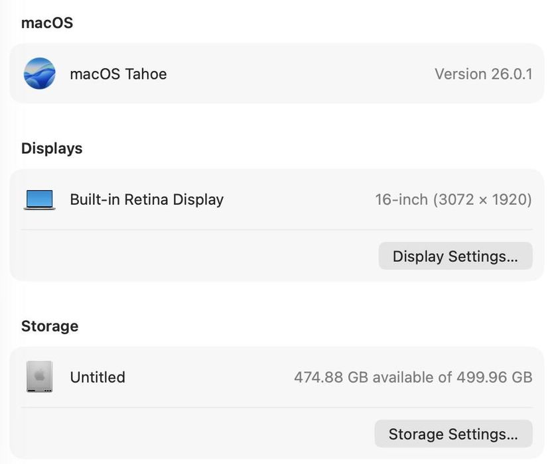Click the divider below the Untitled row
Screen dimensions: 556x464
(x=277, y=408)
